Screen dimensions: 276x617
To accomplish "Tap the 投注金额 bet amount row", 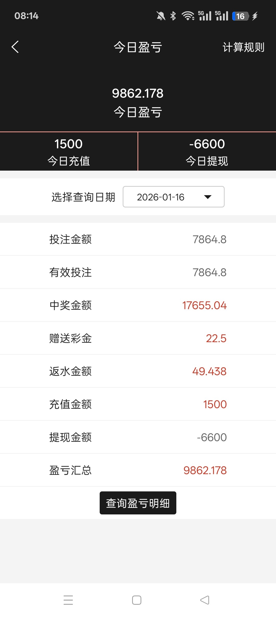I will click(138, 239).
